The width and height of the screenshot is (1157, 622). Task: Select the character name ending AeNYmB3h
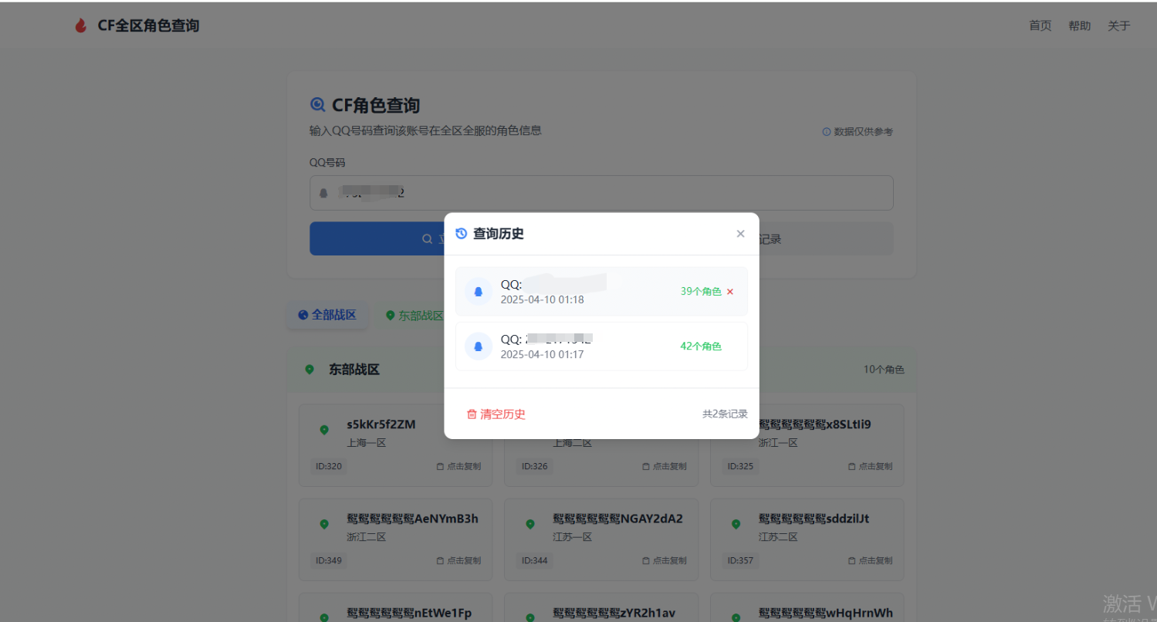pyautogui.click(x=412, y=519)
